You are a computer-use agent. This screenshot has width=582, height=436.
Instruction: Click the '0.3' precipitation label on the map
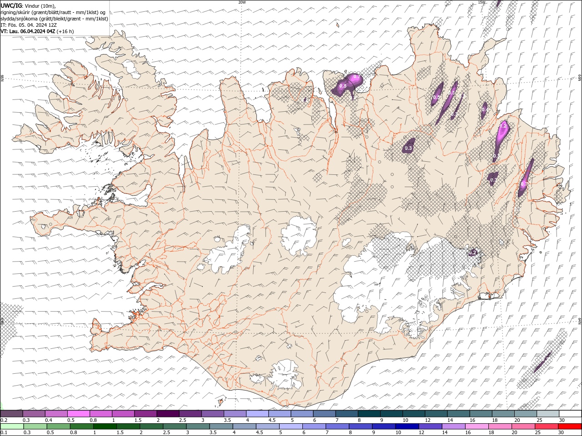pos(408,148)
